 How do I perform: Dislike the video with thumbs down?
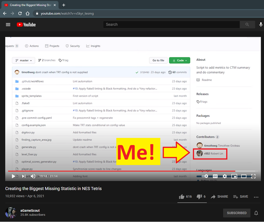coord(201,197)
